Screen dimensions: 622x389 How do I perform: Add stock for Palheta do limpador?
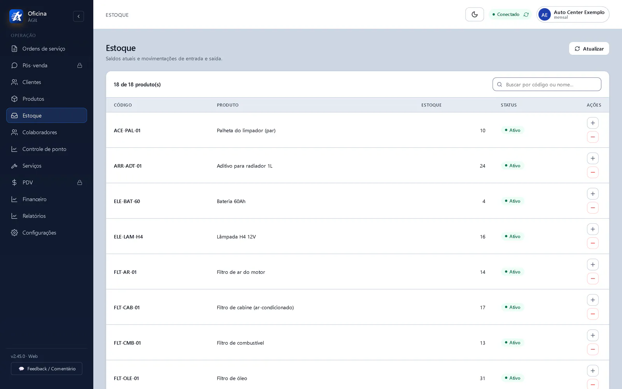592,123
